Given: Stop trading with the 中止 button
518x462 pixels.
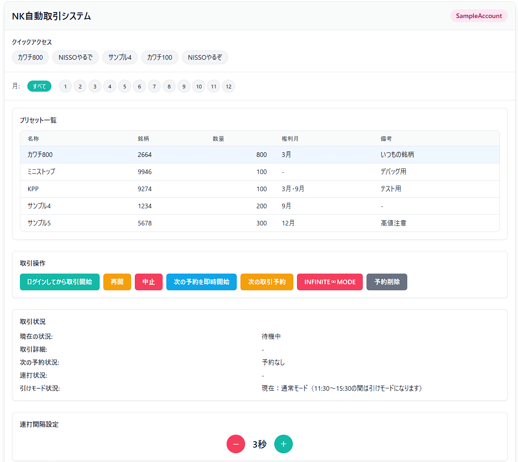Looking at the screenshot, I should tap(149, 282).
